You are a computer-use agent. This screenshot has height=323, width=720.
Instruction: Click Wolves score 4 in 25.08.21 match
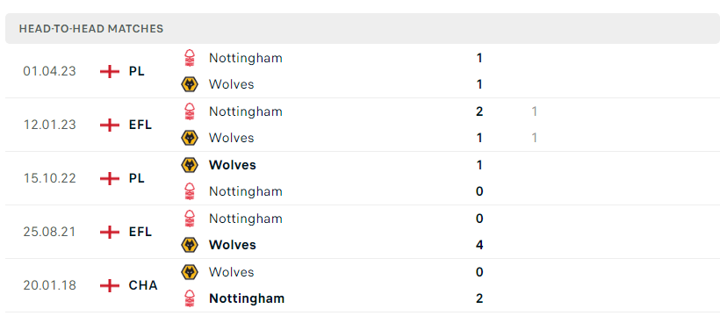[479, 245]
